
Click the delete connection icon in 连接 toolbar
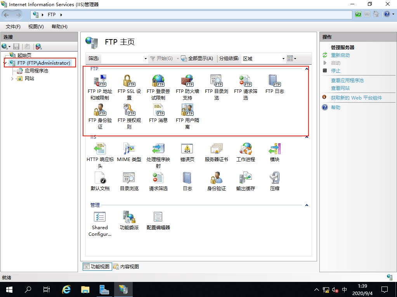[38, 46]
